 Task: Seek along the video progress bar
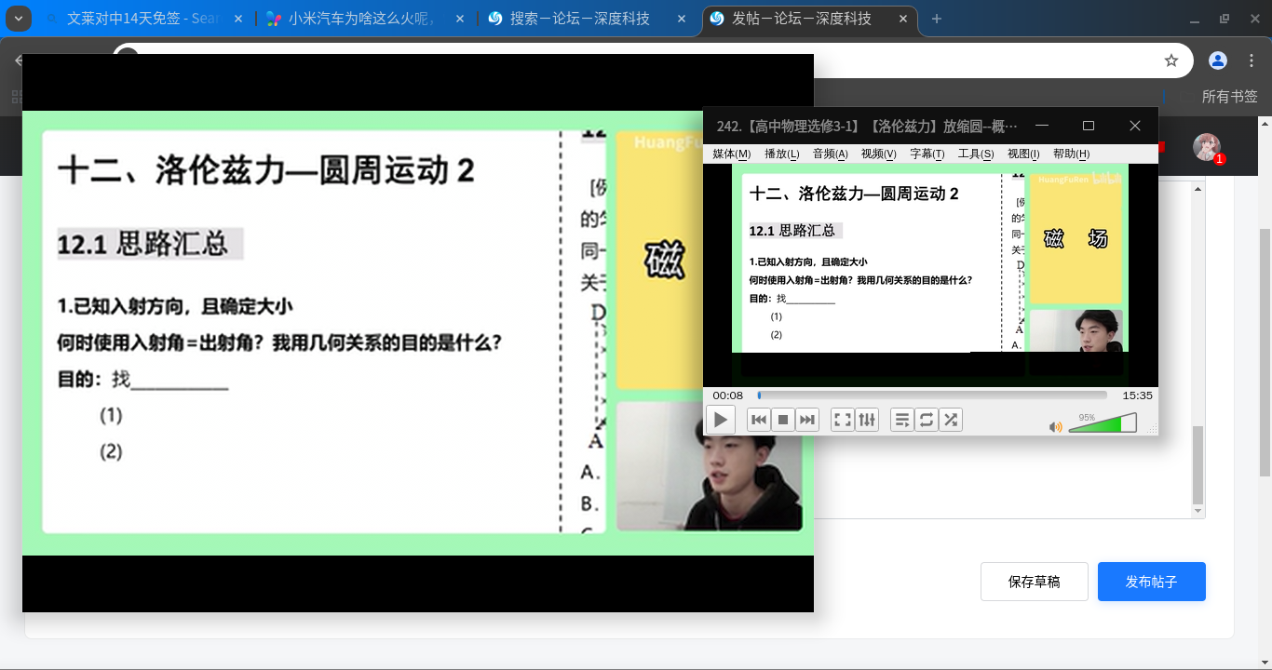(x=932, y=395)
